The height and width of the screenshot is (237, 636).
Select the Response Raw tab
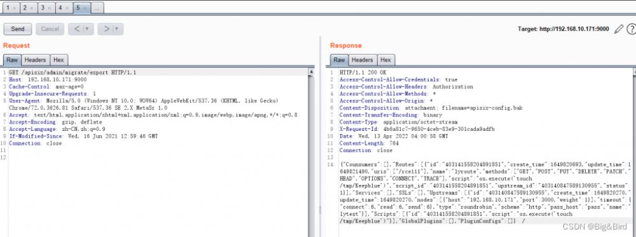click(x=339, y=60)
